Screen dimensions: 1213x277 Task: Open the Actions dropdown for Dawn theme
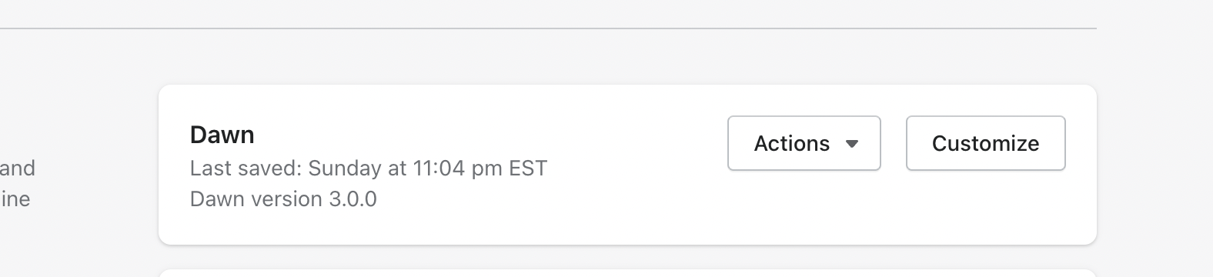[804, 143]
